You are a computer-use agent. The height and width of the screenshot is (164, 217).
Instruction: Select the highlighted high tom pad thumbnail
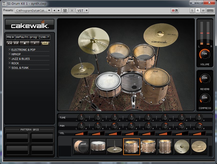[131, 146]
